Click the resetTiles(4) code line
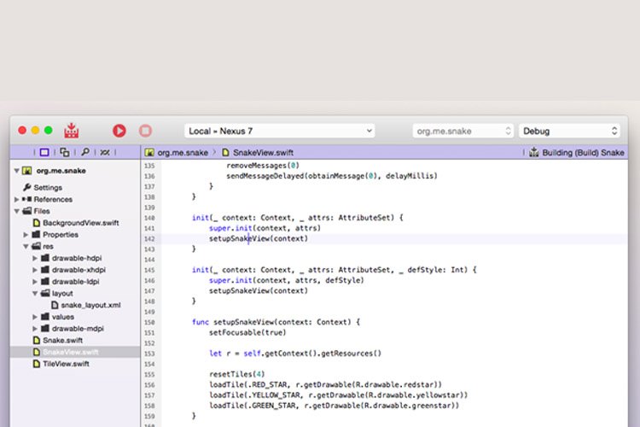The height and width of the screenshot is (427, 640). (236, 374)
